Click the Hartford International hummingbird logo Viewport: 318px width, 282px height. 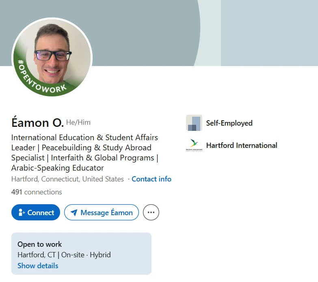pyautogui.click(x=194, y=145)
